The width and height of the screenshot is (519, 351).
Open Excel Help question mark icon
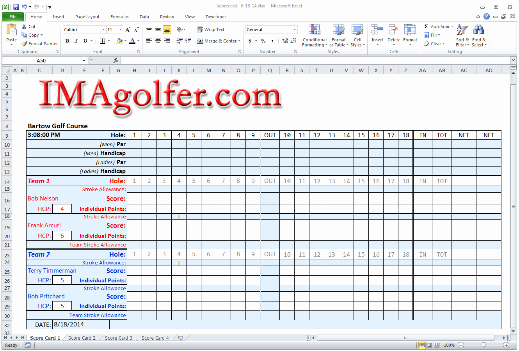(487, 16)
